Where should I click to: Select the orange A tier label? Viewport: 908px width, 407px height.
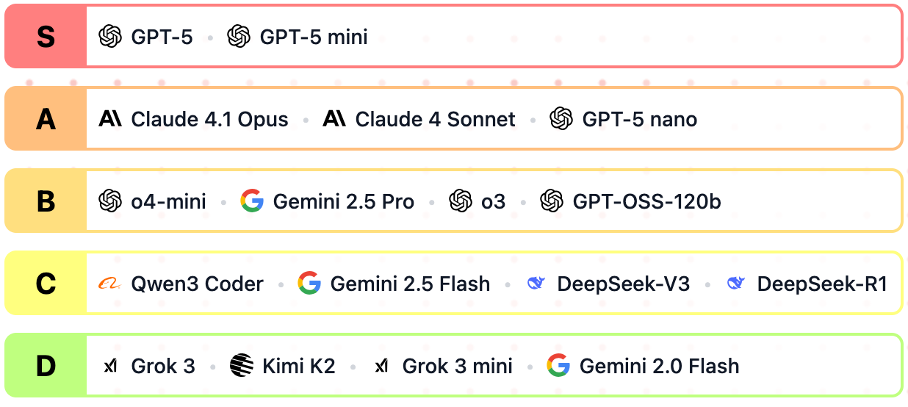[46, 118]
